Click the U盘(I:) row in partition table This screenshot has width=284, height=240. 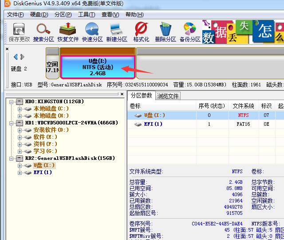206,115
